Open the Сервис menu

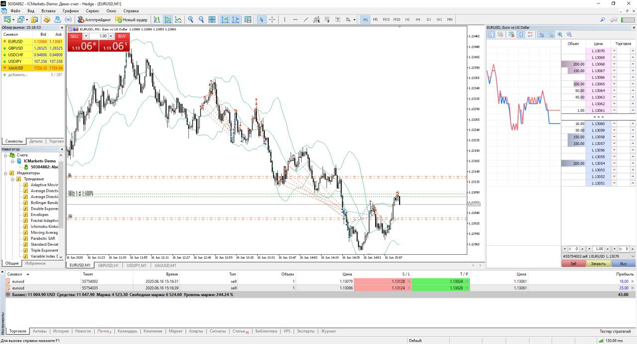[x=92, y=10]
